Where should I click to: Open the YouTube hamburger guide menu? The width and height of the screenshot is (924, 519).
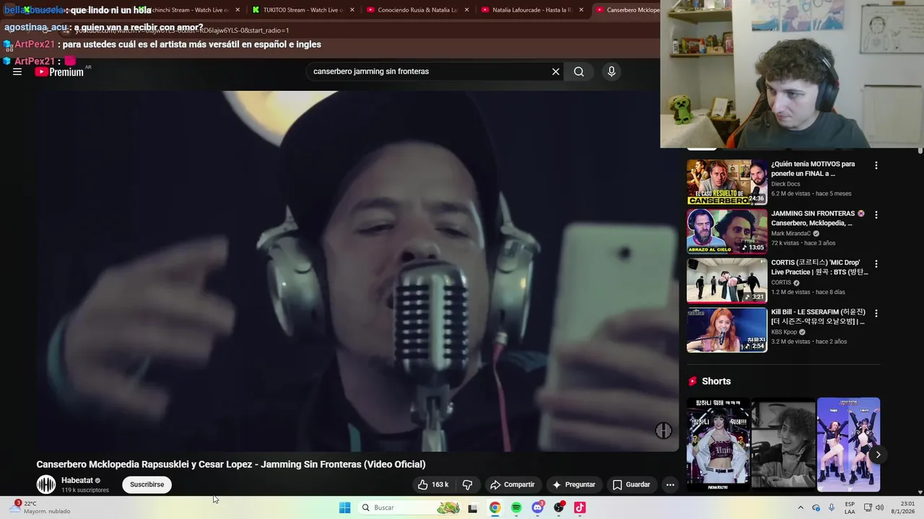[17, 71]
